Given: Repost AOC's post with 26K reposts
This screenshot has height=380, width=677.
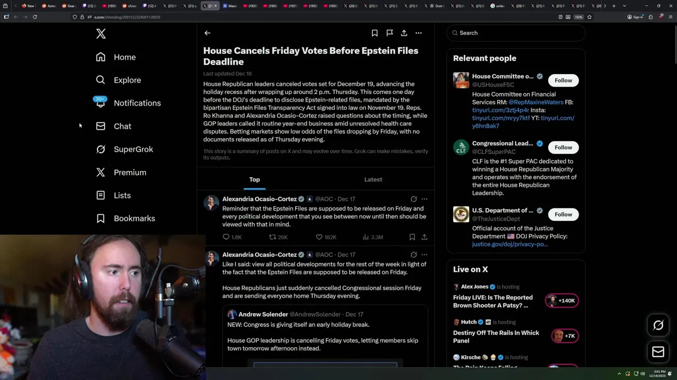Looking at the screenshot, I should pos(279,237).
